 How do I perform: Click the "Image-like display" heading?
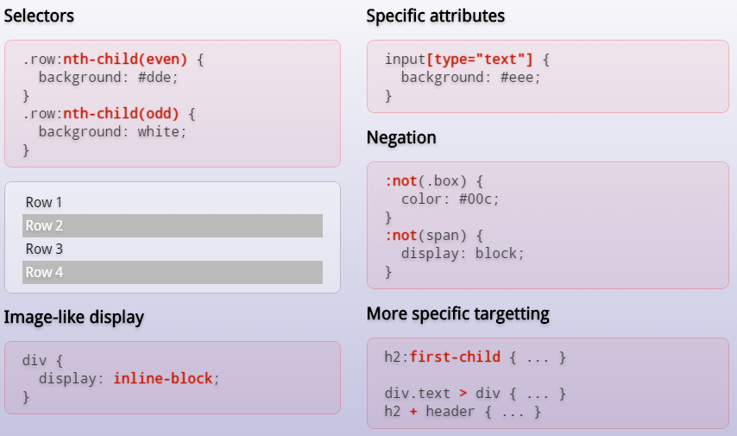[x=73, y=317]
